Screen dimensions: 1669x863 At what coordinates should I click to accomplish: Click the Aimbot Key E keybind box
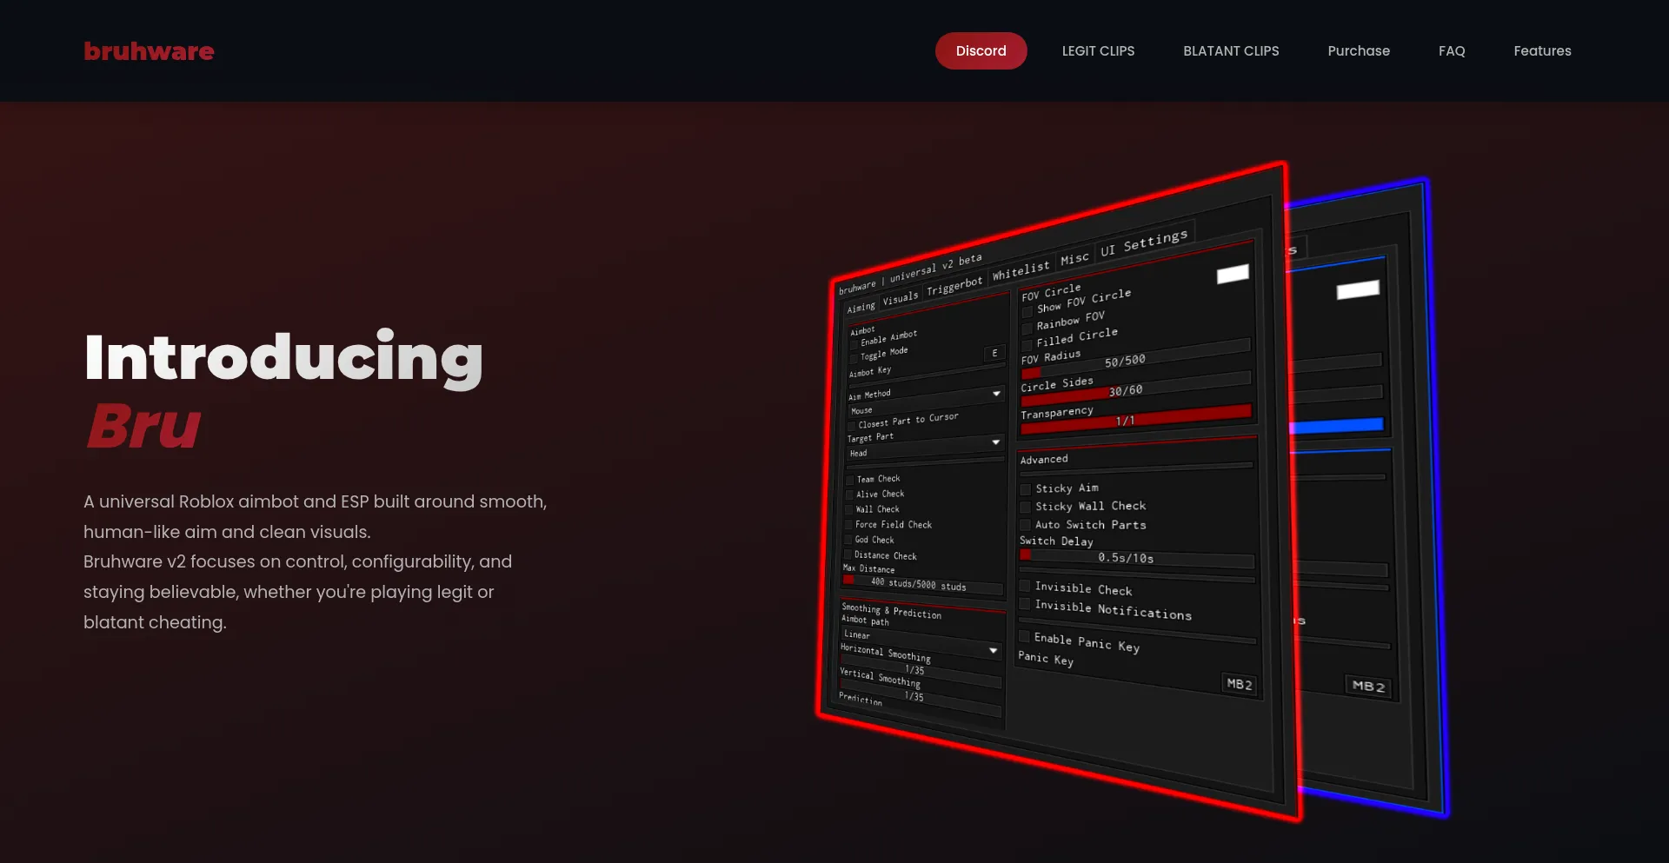pos(995,353)
